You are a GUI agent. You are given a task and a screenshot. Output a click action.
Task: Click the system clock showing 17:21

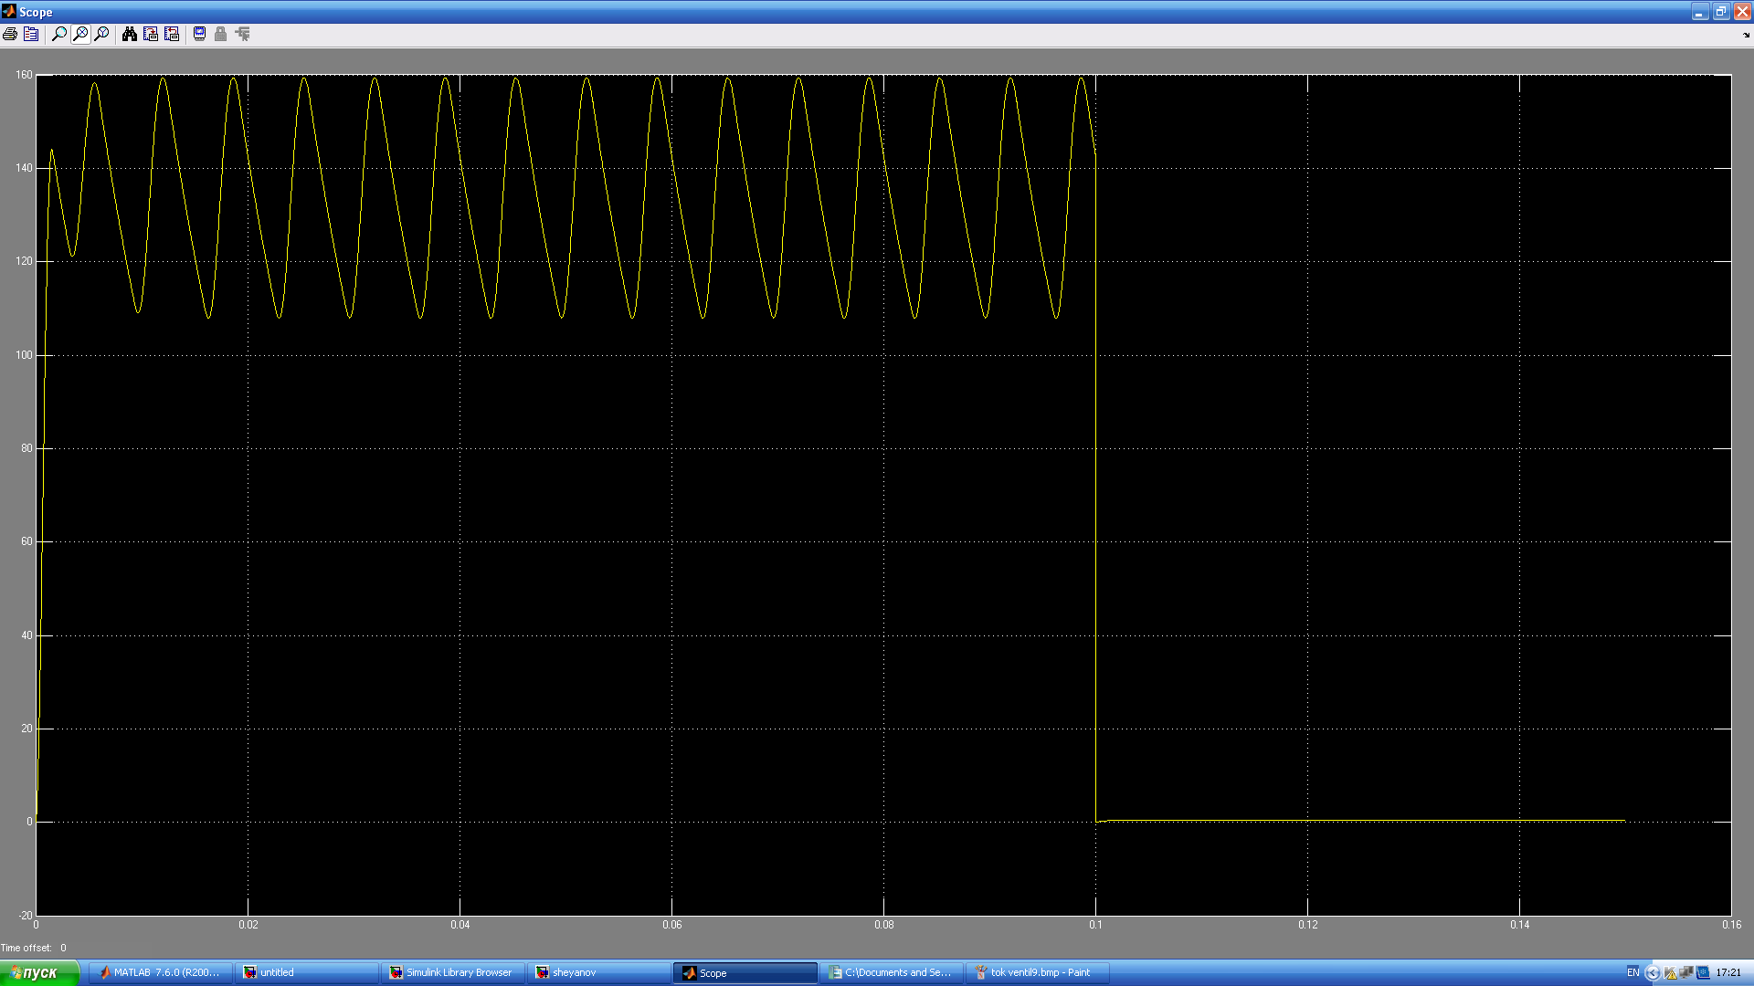tap(1728, 973)
